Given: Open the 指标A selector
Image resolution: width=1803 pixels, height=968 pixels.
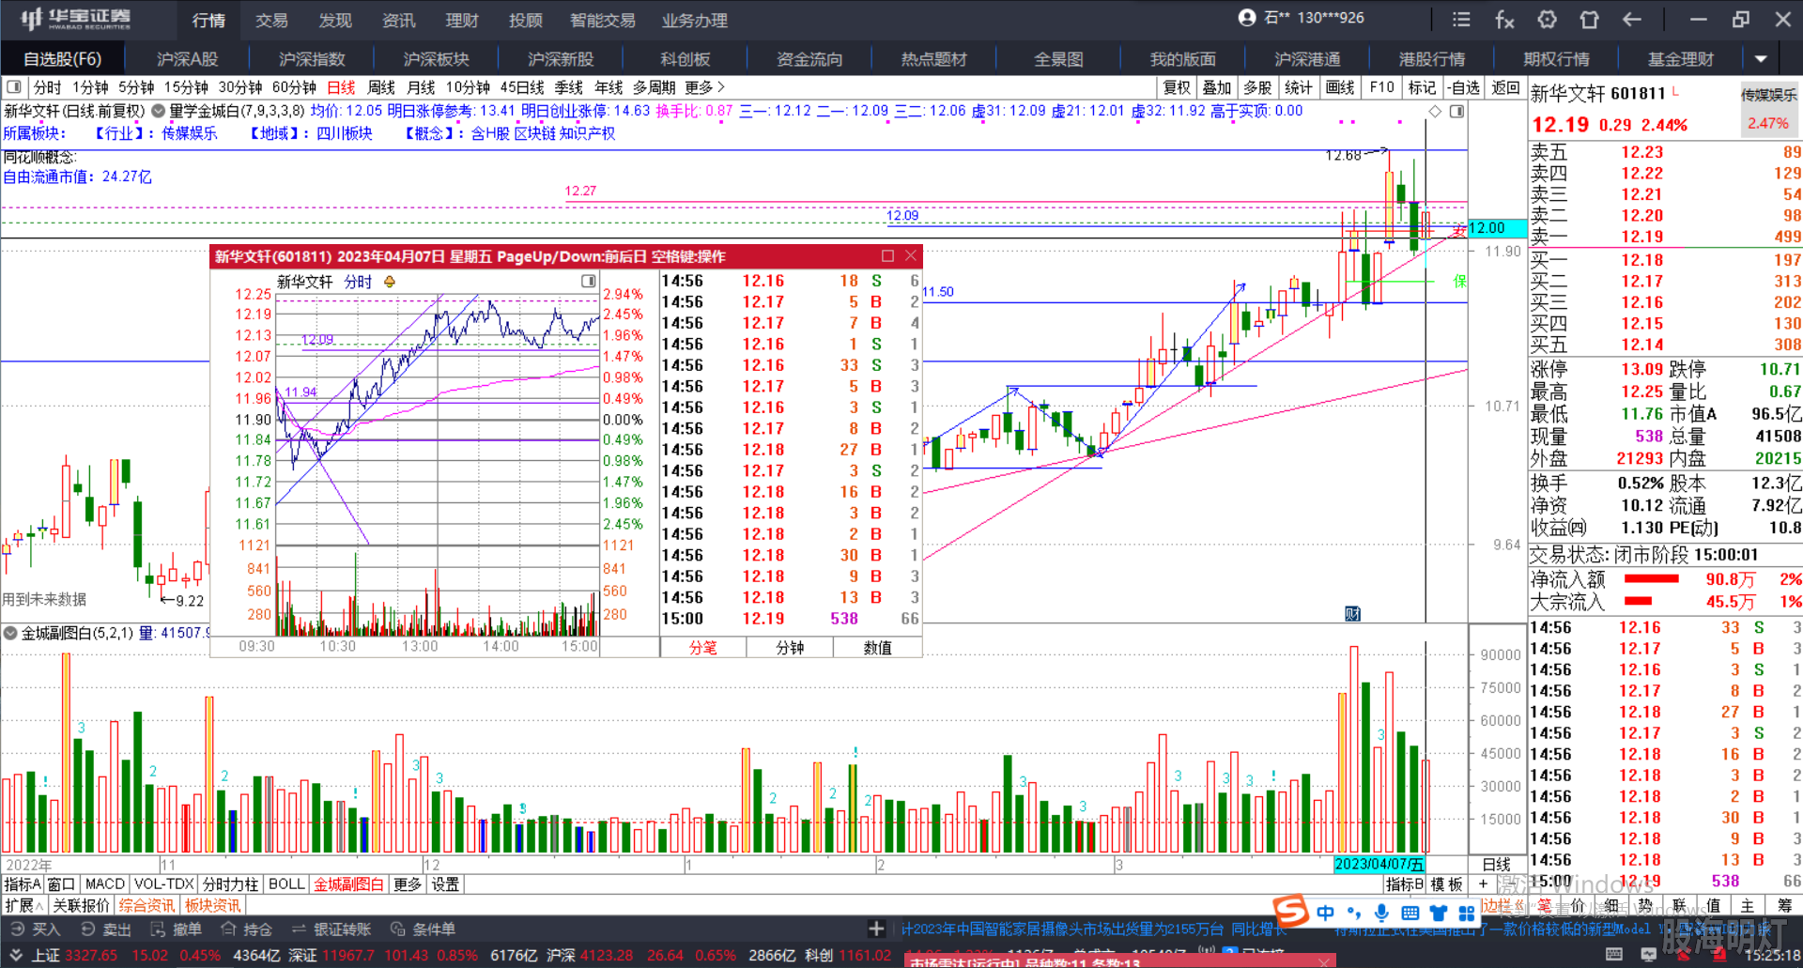Looking at the screenshot, I should [x=23, y=884].
